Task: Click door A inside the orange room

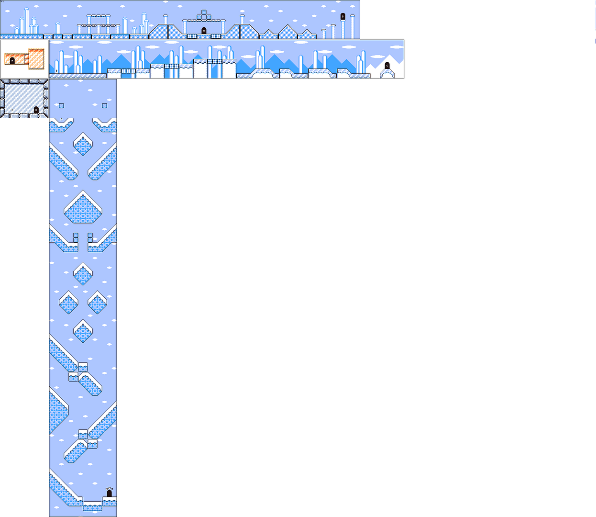Action: click(12, 60)
